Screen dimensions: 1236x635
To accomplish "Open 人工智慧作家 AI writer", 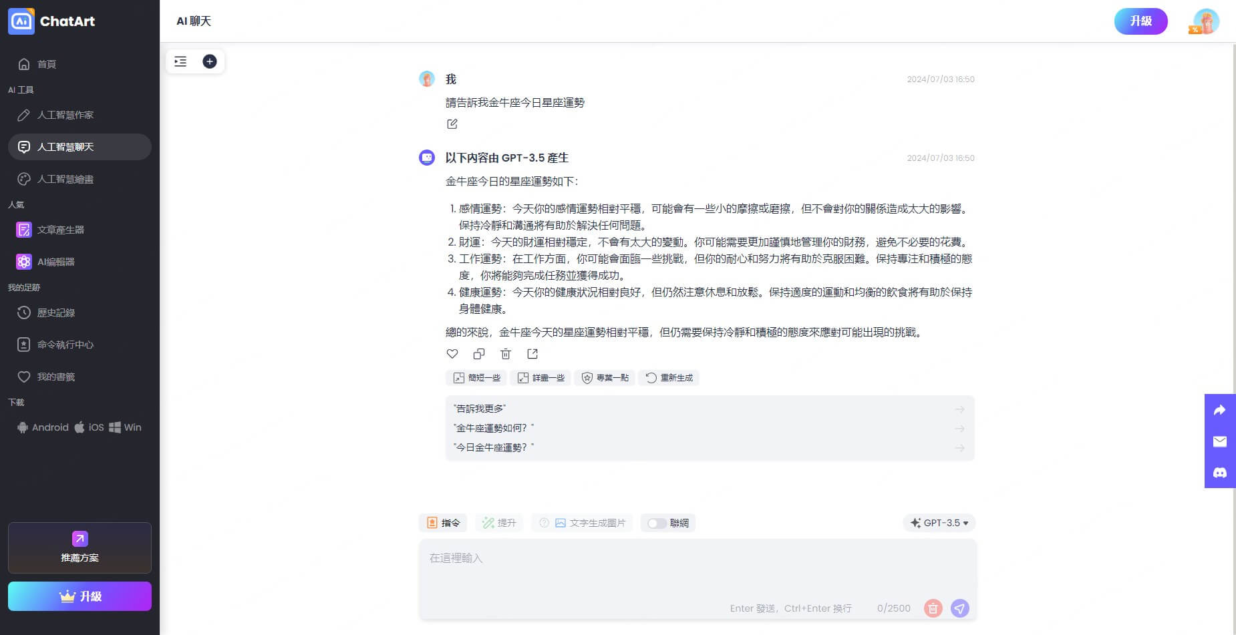I will 80,115.
